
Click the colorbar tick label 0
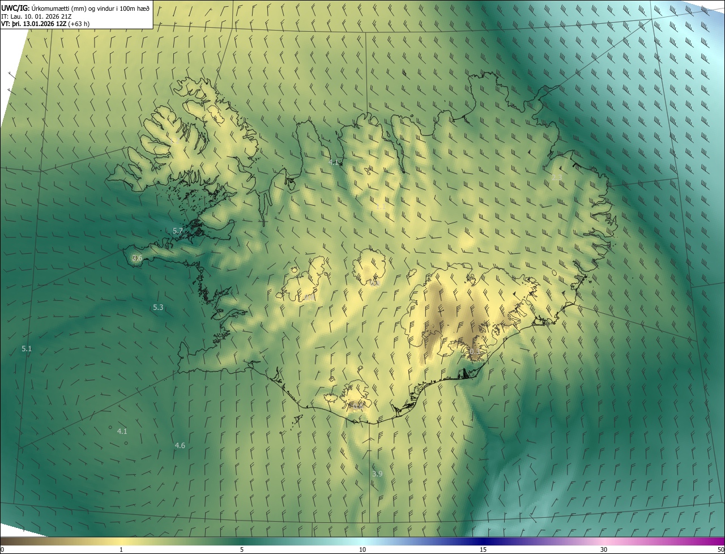pyautogui.click(x=2, y=549)
